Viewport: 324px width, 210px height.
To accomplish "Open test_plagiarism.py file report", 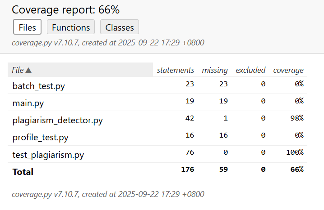I will [x=48, y=155].
